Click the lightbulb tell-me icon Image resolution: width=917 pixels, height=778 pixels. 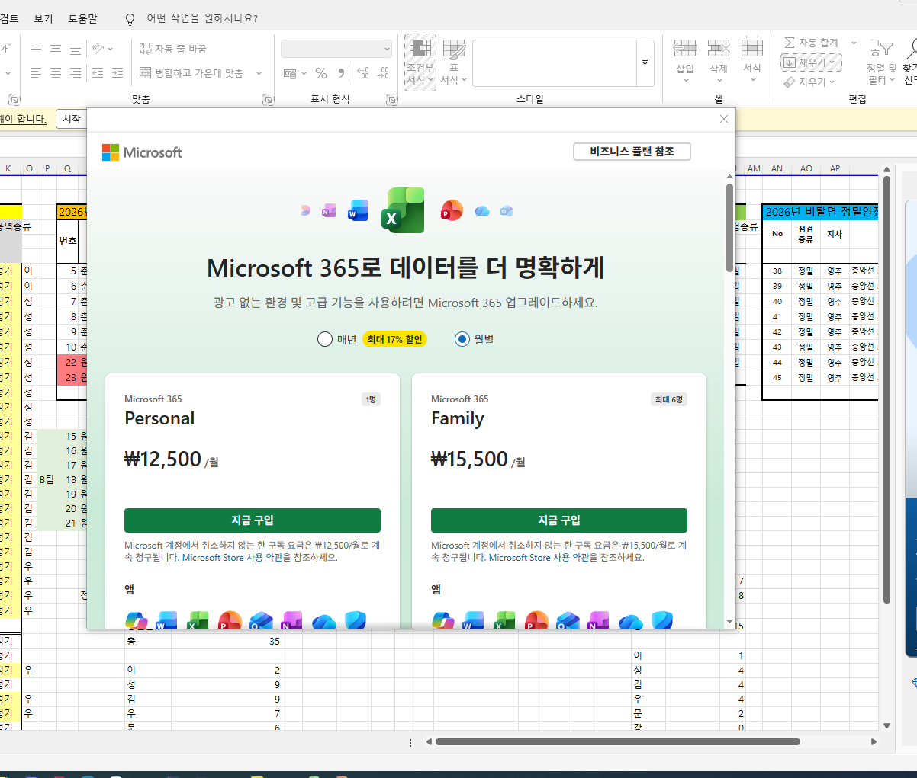click(x=130, y=18)
